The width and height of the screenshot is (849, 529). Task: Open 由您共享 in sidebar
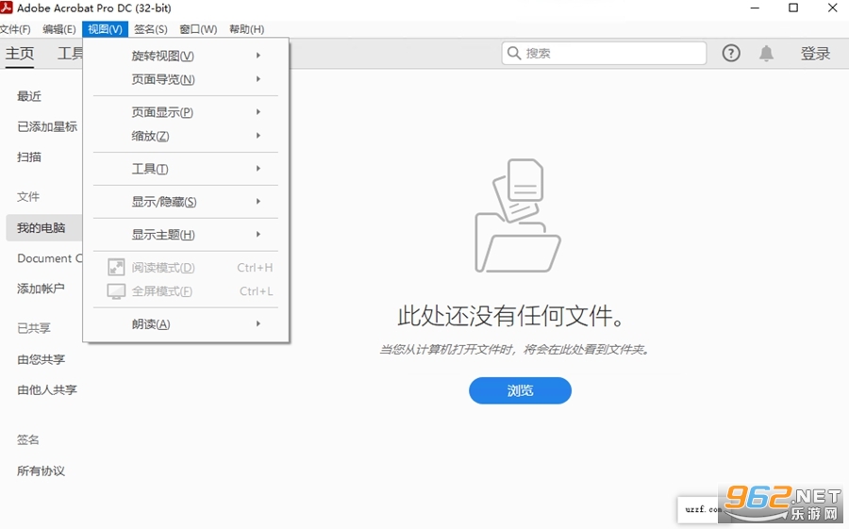[41, 359]
